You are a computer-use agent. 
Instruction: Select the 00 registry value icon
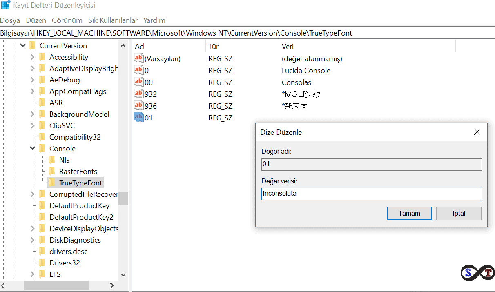139,82
